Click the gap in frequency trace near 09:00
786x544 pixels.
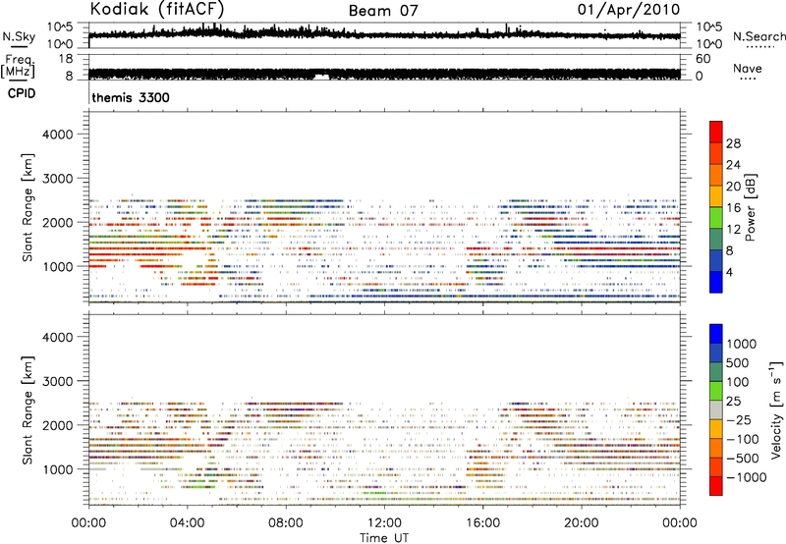point(321,77)
